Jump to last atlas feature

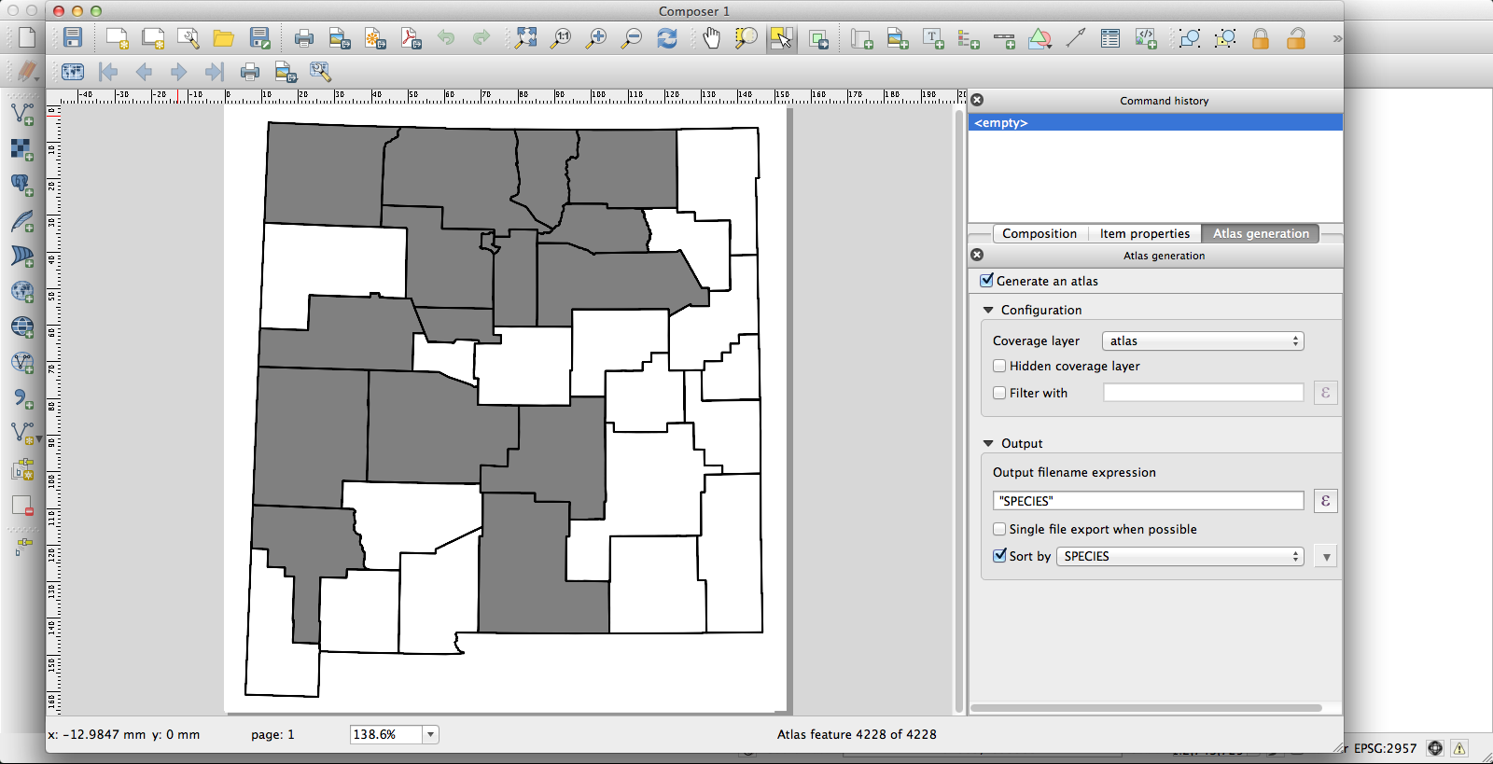(x=215, y=72)
